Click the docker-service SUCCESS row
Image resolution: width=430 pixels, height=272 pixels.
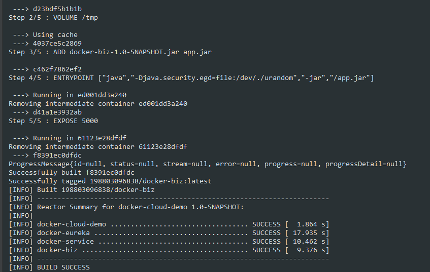(x=169, y=242)
